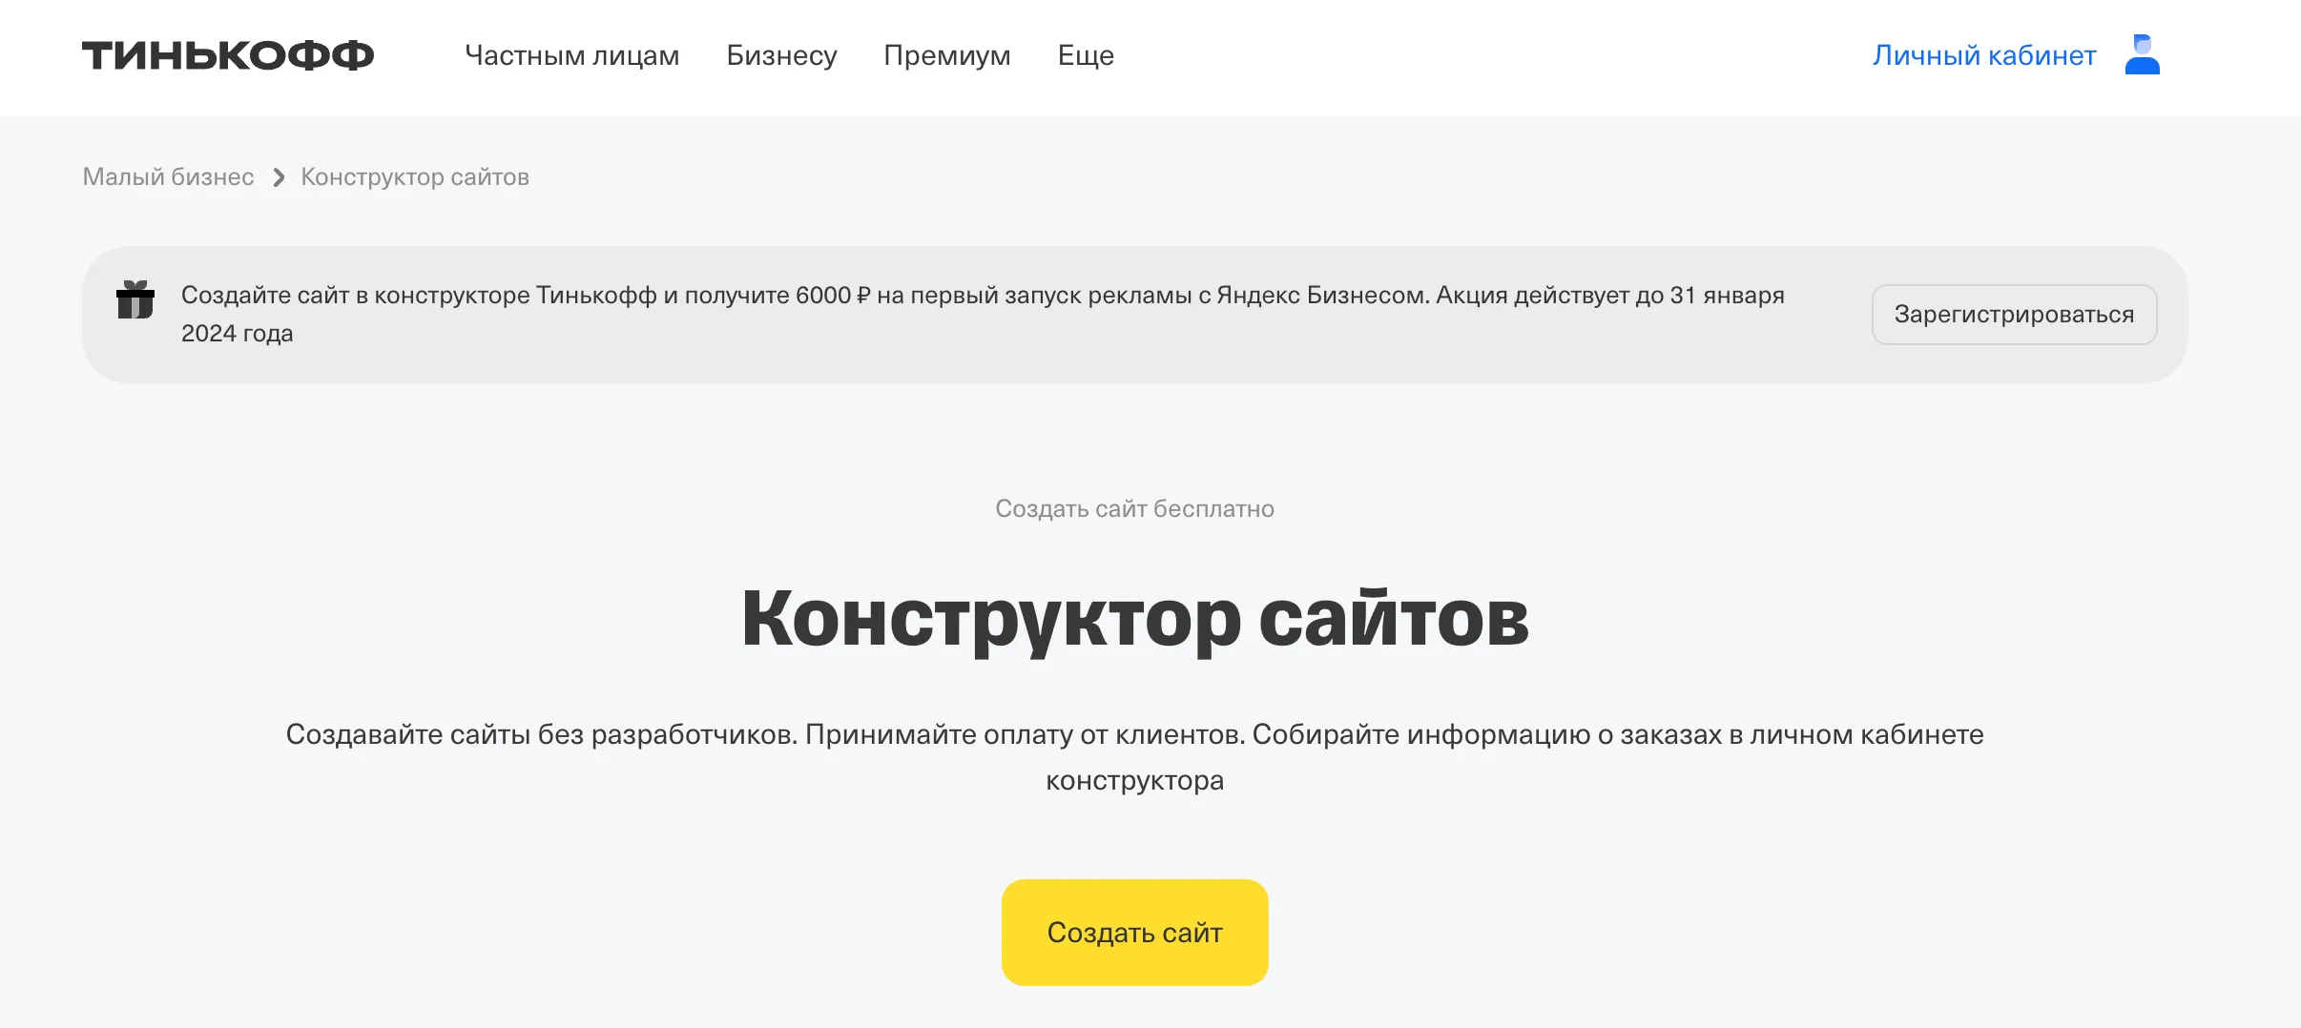The width and height of the screenshot is (2301, 1028).
Task: Open the Малый бизнес breadcrumb link
Action: pyautogui.click(x=168, y=176)
